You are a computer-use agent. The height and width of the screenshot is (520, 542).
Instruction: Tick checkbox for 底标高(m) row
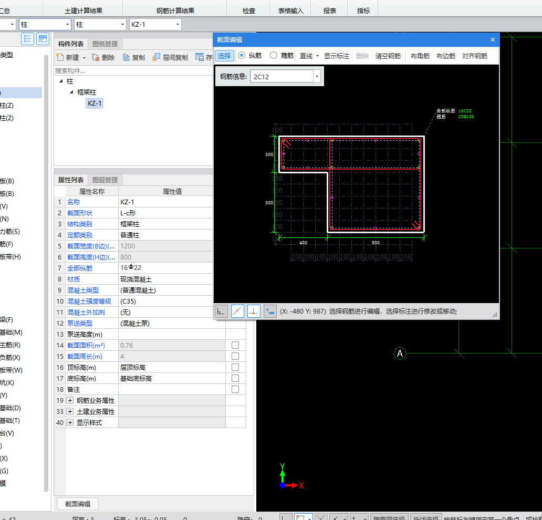235,378
